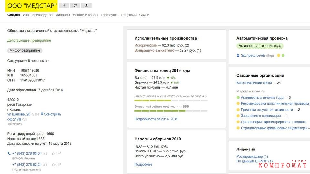
Task: Open Исторические enforcement proceedings link
Action: [146, 45]
